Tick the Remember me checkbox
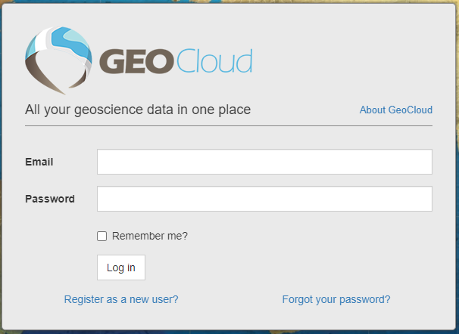 pos(102,236)
